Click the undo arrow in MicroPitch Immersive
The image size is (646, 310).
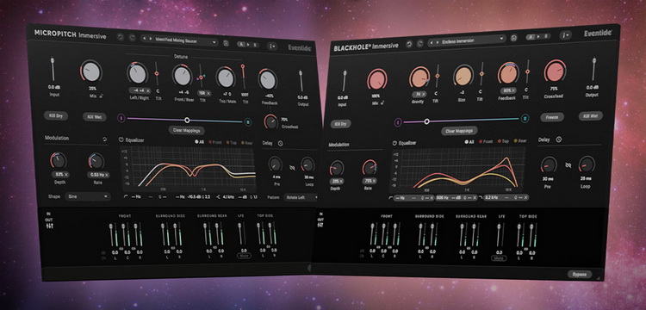pyautogui.click(x=120, y=37)
